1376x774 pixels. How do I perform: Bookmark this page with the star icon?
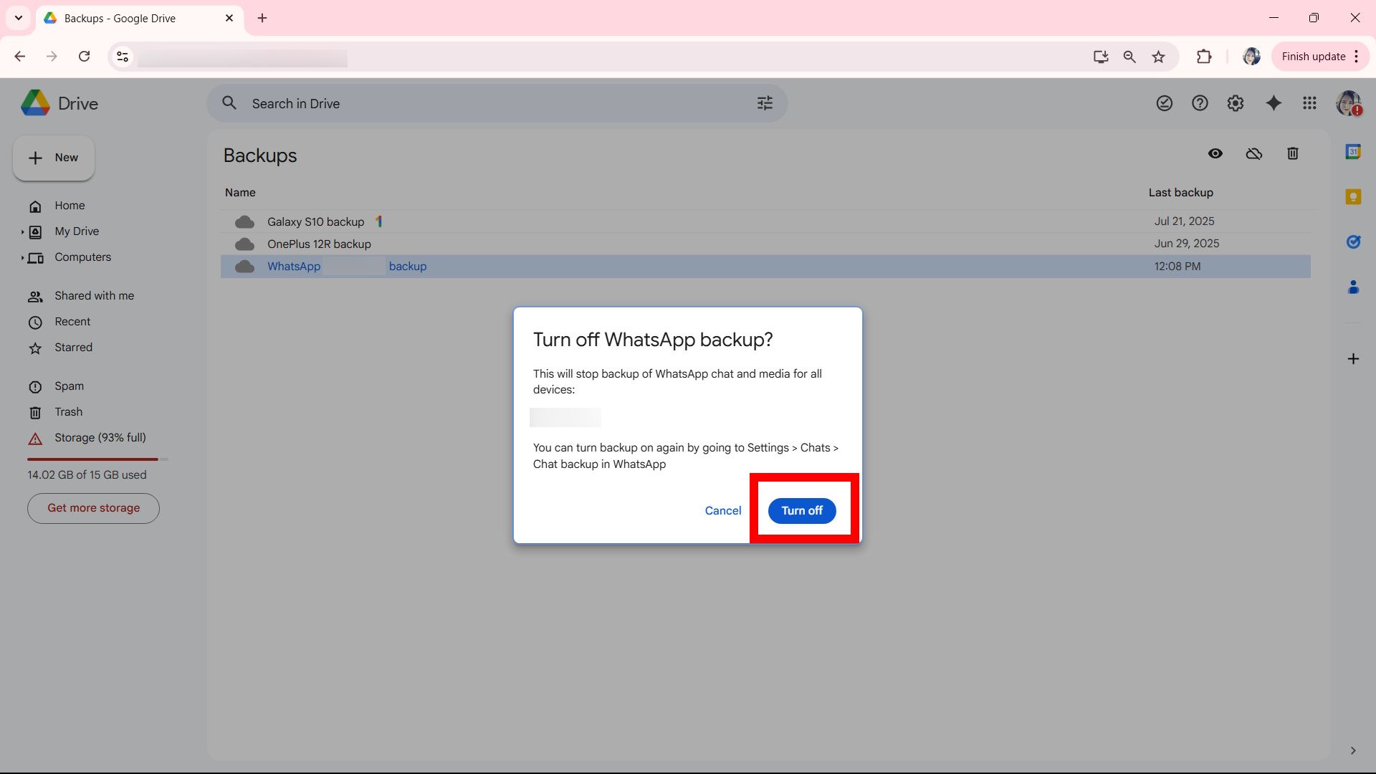pos(1158,56)
